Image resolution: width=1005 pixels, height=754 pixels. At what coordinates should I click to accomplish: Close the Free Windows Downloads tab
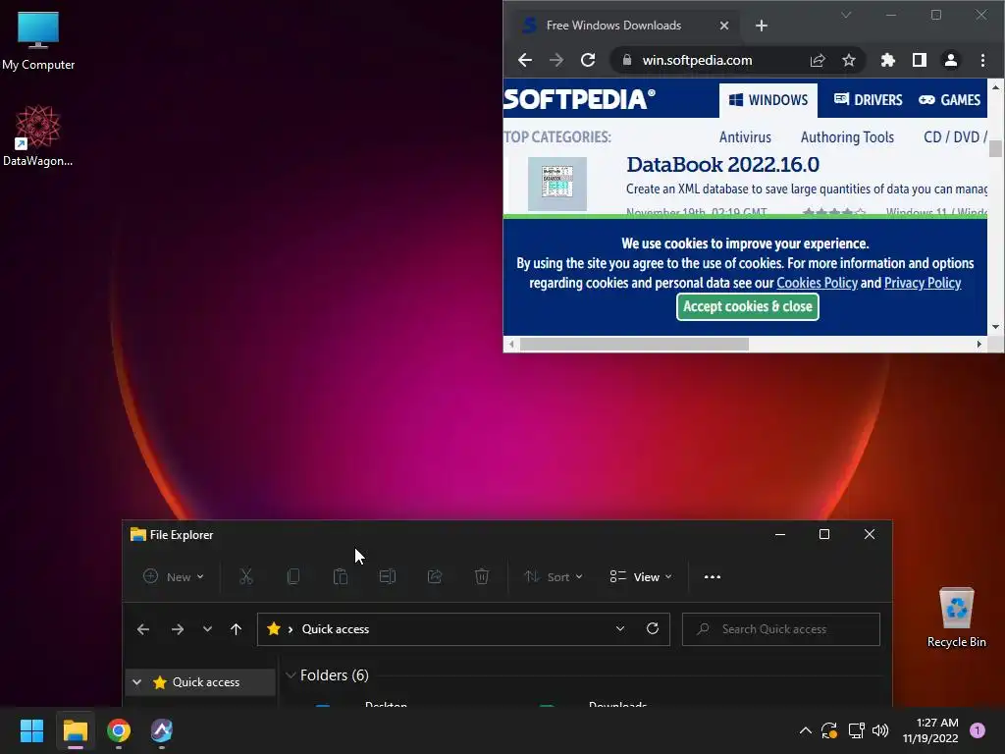tap(724, 26)
